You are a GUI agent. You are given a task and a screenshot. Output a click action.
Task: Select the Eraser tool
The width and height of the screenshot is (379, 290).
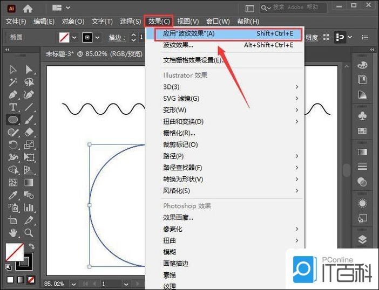pyautogui.click(x=29, y=132)
